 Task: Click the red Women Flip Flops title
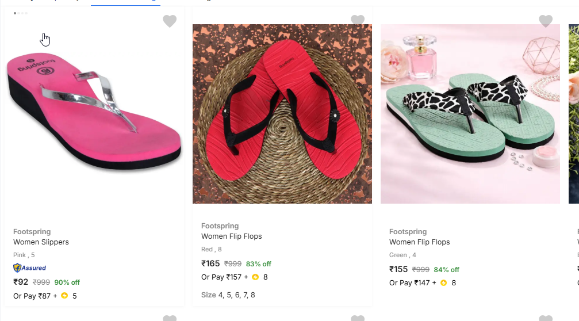tap(231, 236)
